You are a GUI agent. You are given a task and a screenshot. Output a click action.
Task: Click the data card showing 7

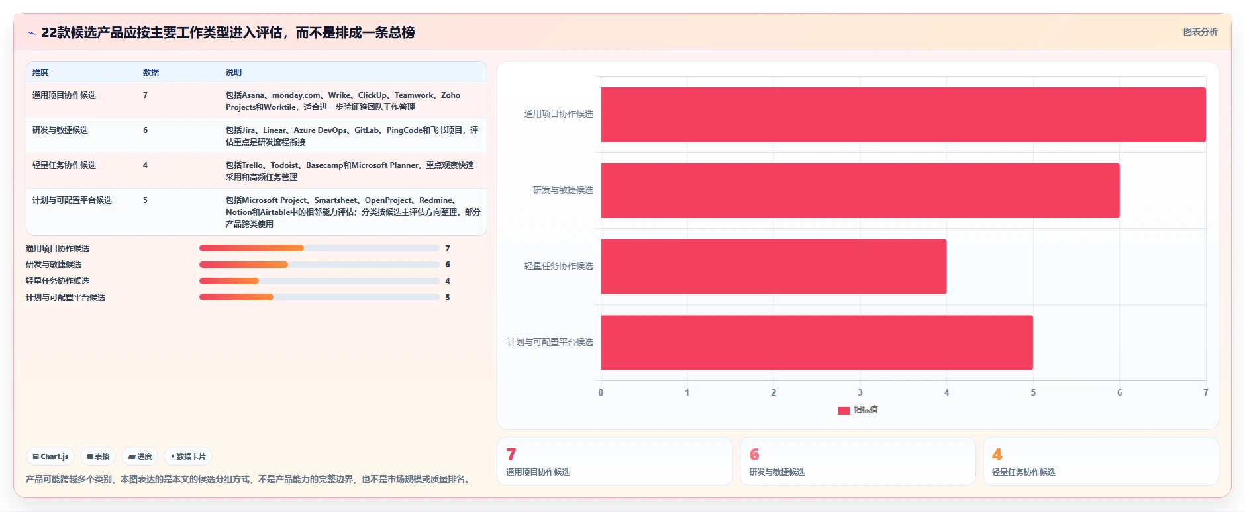click(615, 461)
